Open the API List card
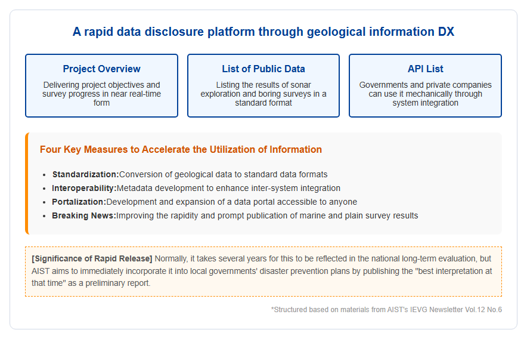Image resolution: width=527 pixels, height=339 pixels. pyautogui.click(x=425, y=85)
